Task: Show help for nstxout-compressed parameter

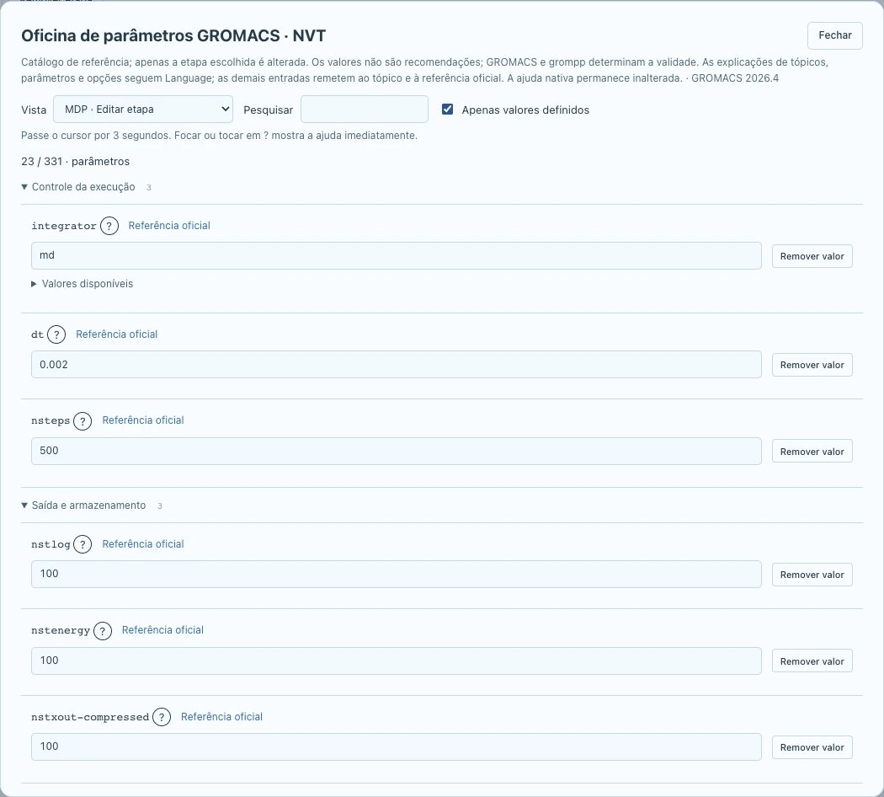Action: (162, 717)
